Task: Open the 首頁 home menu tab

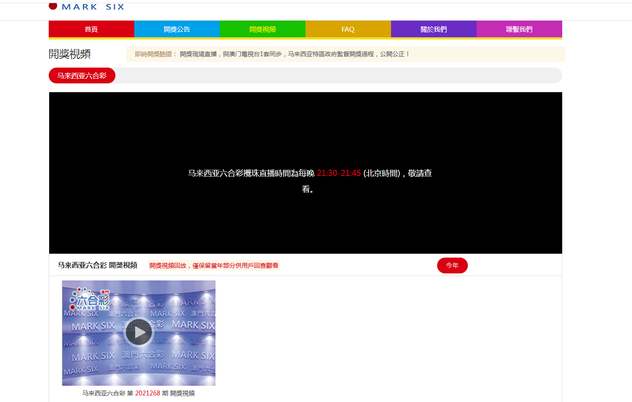Action: click(x=91, y=29)
